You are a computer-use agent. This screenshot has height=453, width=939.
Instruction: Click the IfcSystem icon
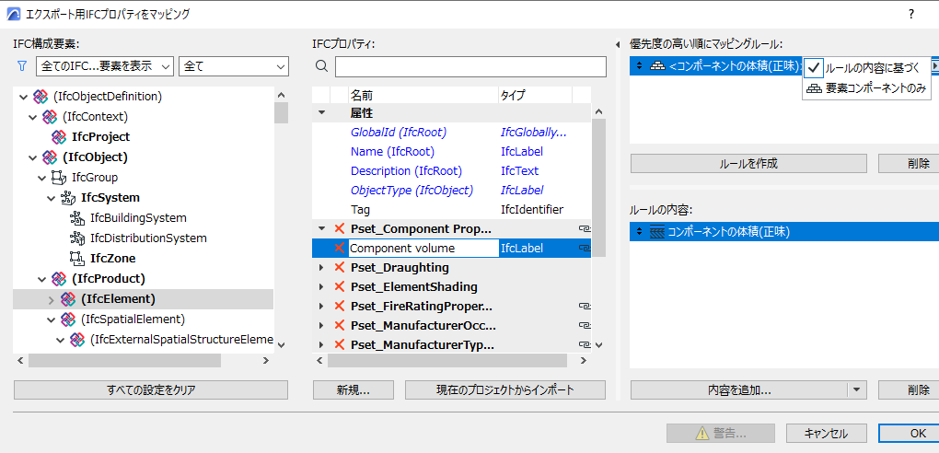tap(68, 198)
